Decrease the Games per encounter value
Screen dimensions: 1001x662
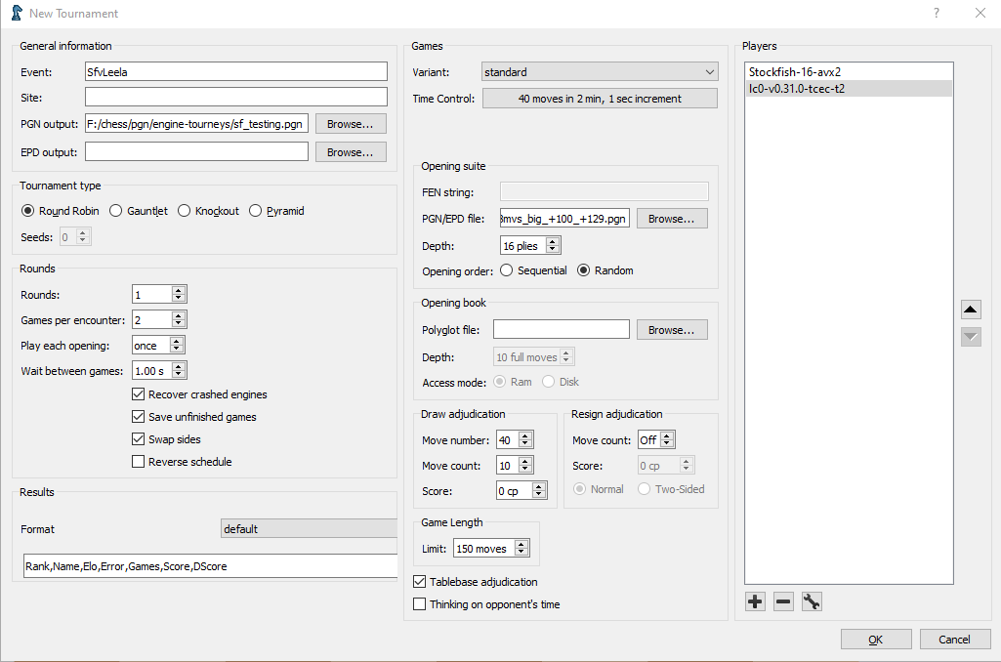click(179, 323)
